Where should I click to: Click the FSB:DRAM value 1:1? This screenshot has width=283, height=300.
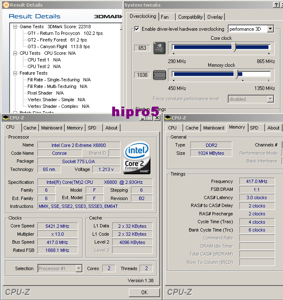257,190
